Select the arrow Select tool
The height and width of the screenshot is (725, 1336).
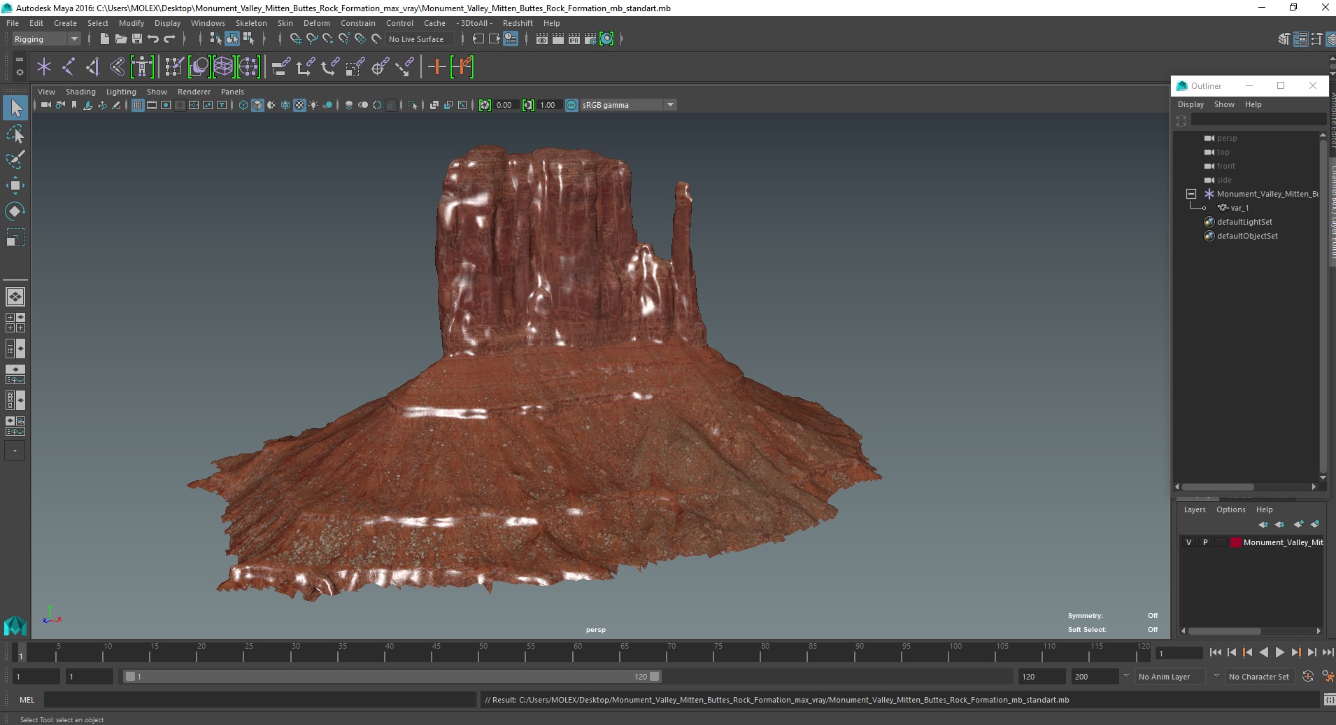pos(15,108)
